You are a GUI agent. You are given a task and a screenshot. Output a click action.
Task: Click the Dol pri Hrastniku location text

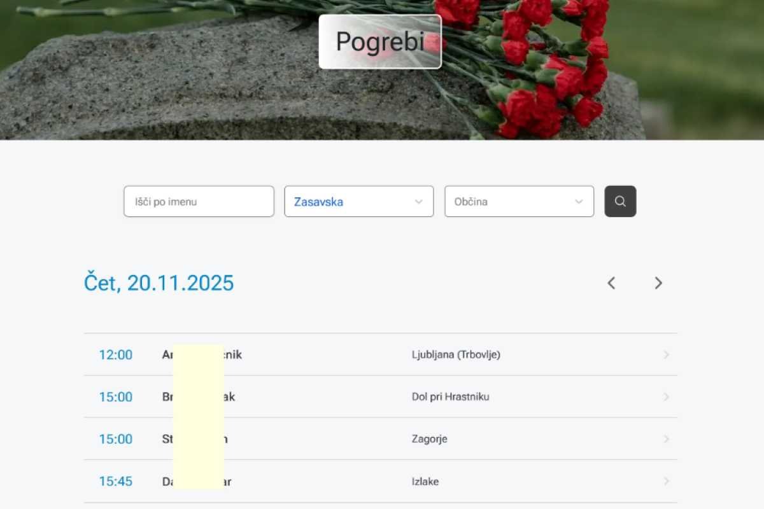tap(450, 397)
